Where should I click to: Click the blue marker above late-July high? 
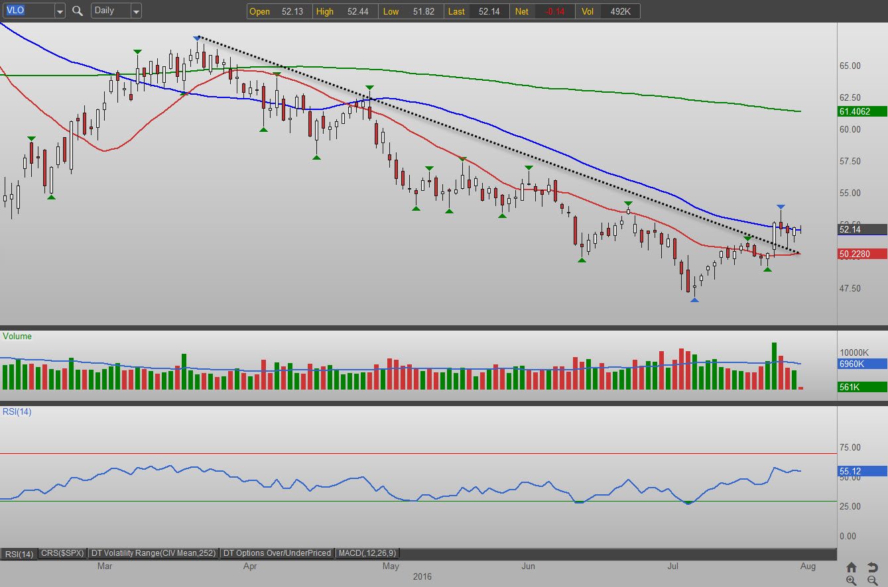coord(781,208)
